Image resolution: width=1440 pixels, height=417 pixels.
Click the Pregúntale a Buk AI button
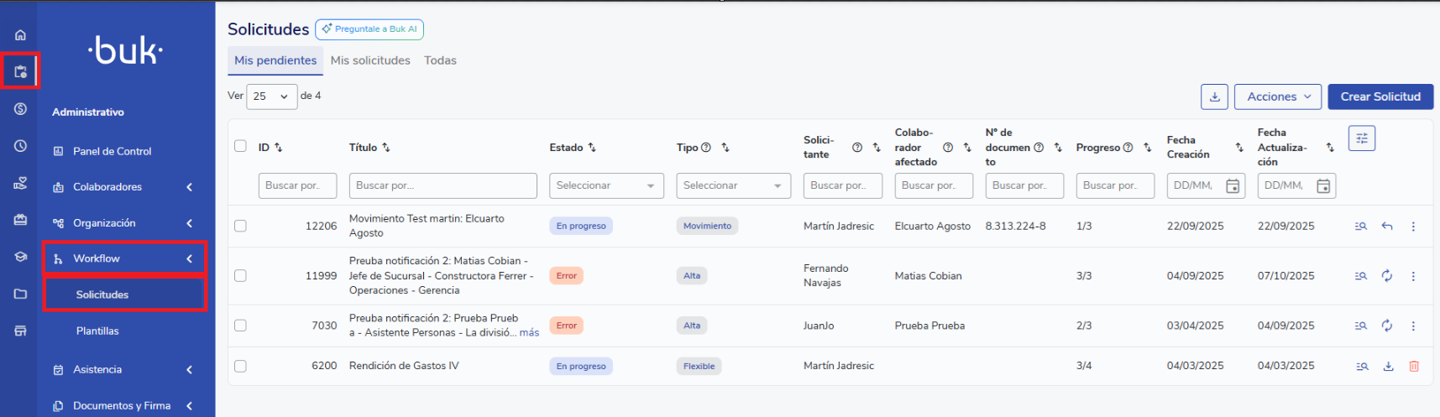pos(369,29)
